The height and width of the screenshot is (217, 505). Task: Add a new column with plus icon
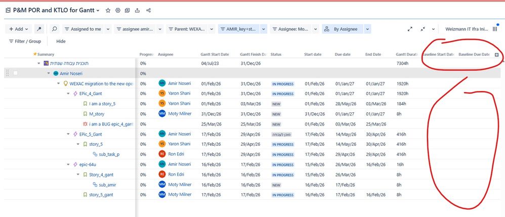coord(496,55)
